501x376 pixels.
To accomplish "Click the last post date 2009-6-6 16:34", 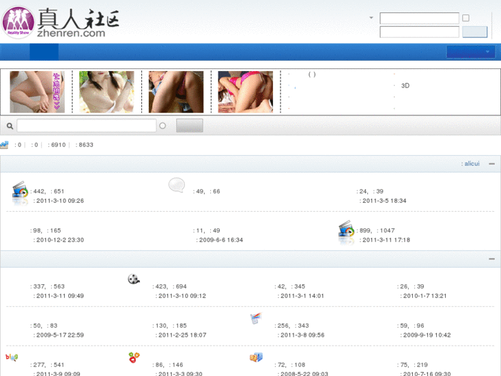I will [x=221, y=240].
